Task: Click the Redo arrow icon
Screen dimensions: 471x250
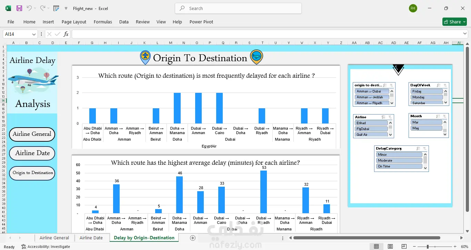Action: 42,8
